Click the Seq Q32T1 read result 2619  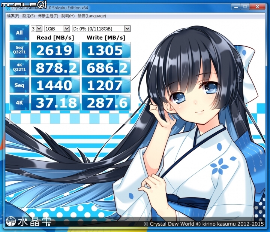click(55, 50)
